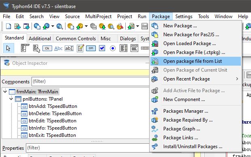This screenshot has width=251, height=157.
Task: Open Package Links ... menu item
Action: [x=196, y=138]
